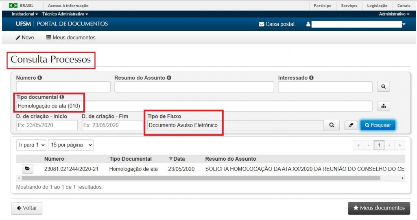The image size is (417, 220).
Task: Click the D. de criação - Início date field
Action: pyautogui.click(x=47, y=125)
